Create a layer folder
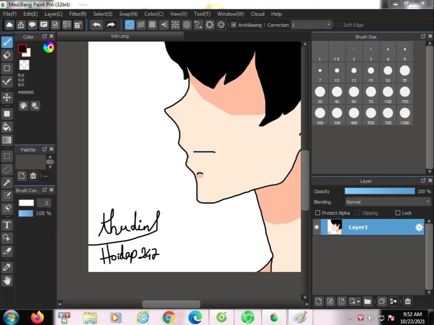The image size is (434, 325). pos(367,301)
